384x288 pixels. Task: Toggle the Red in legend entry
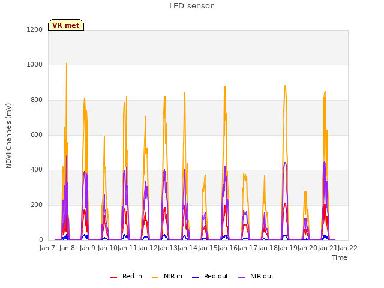pos(126,276)
